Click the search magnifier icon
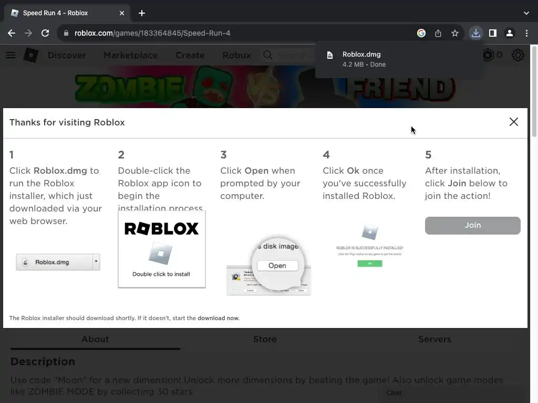 click(267, 55)
